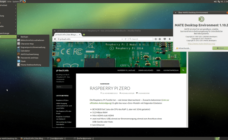Go back with Firefox's back arrow
Viewport: 228px width, 140px height.
point(55,39)
